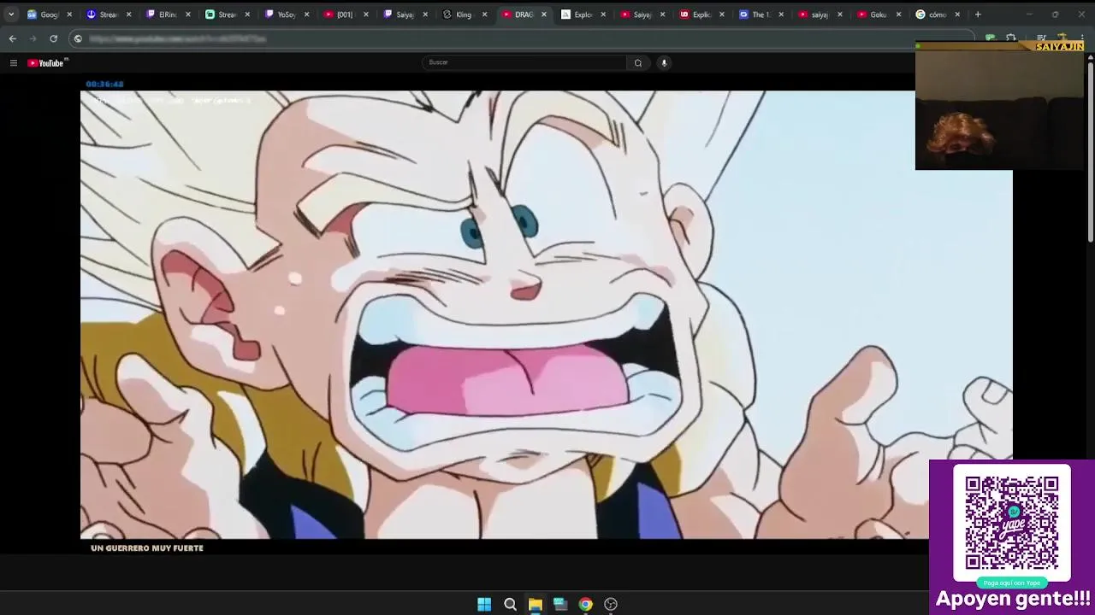Viewport: 1095px width, 615px height.
Task: Go to YouTube home via logo
Action: tap(47, 62)
